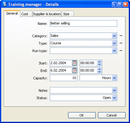Close the Training manager window
Viewport: 130px width, 123px height.
pyautogui.click(x=126, y=4)
